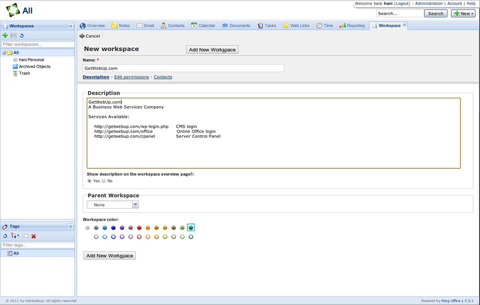Open the New dropdown button in header

(462, 14)
